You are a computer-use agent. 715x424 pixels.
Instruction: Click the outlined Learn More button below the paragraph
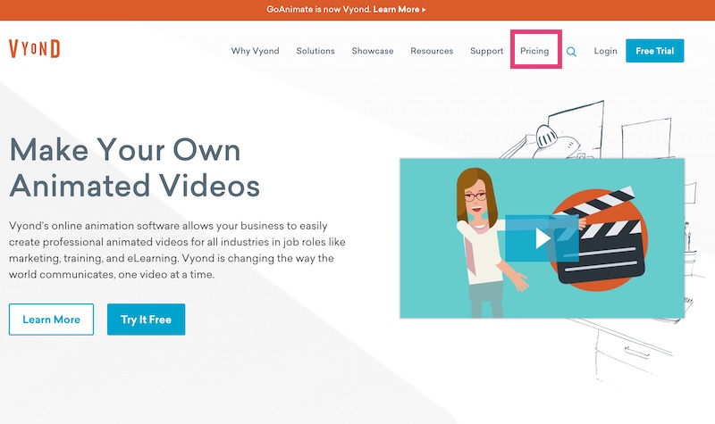click(x=51, y=320)
